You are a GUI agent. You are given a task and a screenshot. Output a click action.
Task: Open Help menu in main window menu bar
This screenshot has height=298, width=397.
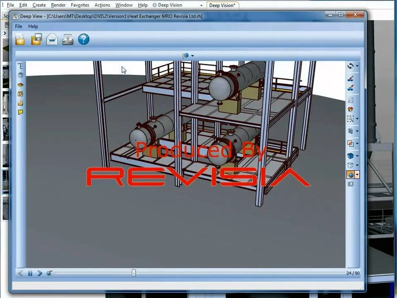pos(143,5)
